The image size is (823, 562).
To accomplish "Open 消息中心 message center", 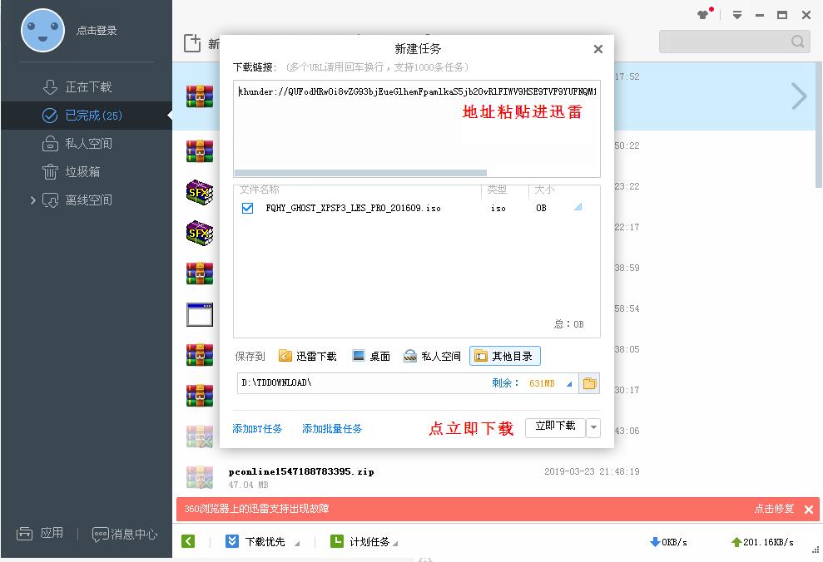I will (x=124, y=534).
